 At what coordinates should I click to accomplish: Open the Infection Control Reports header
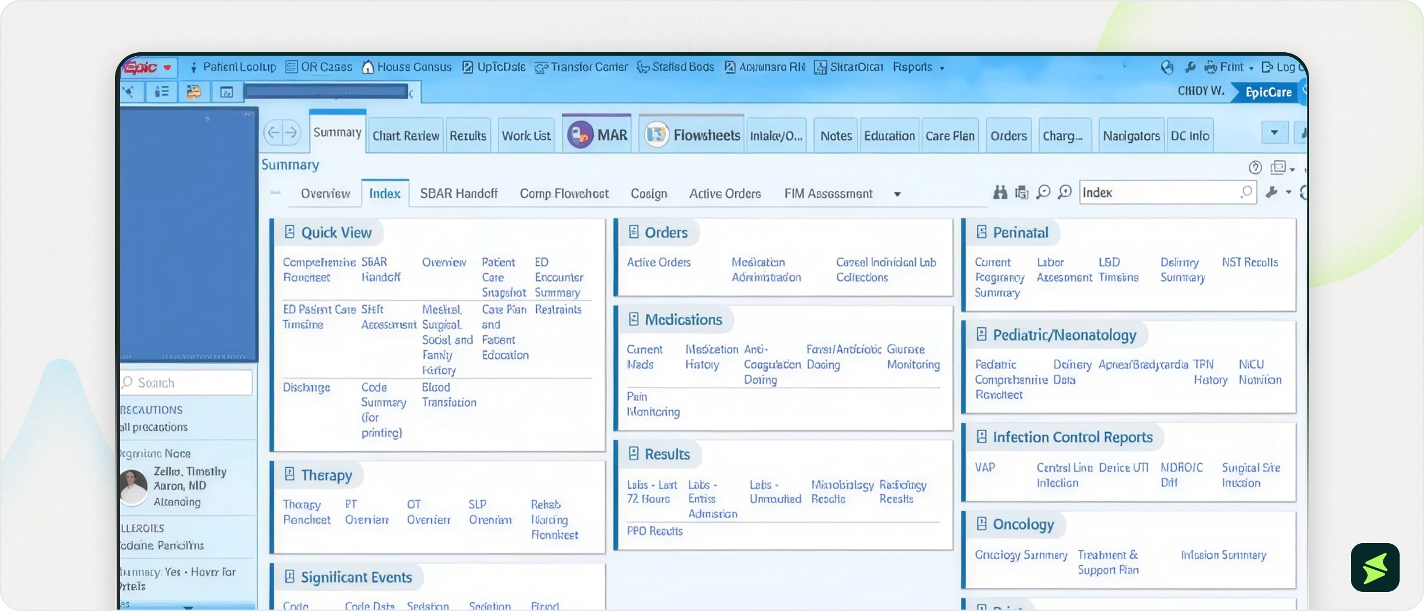tap(1064, 437)
